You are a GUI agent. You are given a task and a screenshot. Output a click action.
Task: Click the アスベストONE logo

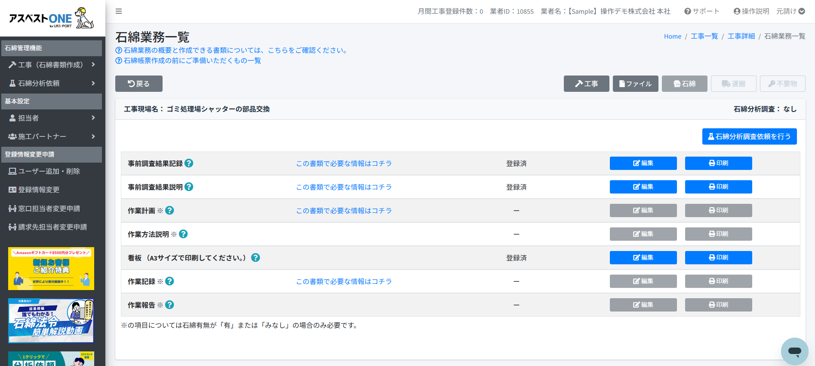tap(52, 18)
